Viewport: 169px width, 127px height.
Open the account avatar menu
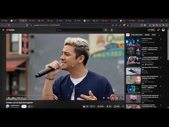pos(163,30)
